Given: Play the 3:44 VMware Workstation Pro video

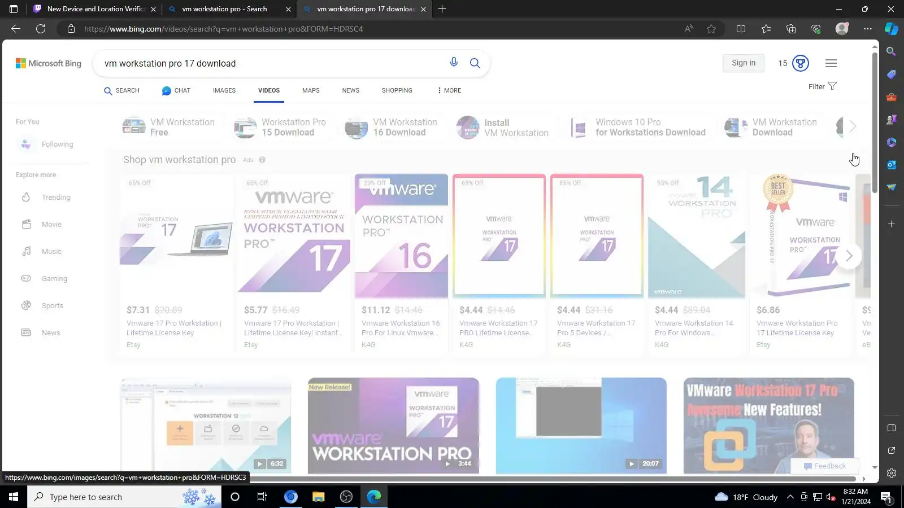Looking at the screenshot, I should (393, 426).
